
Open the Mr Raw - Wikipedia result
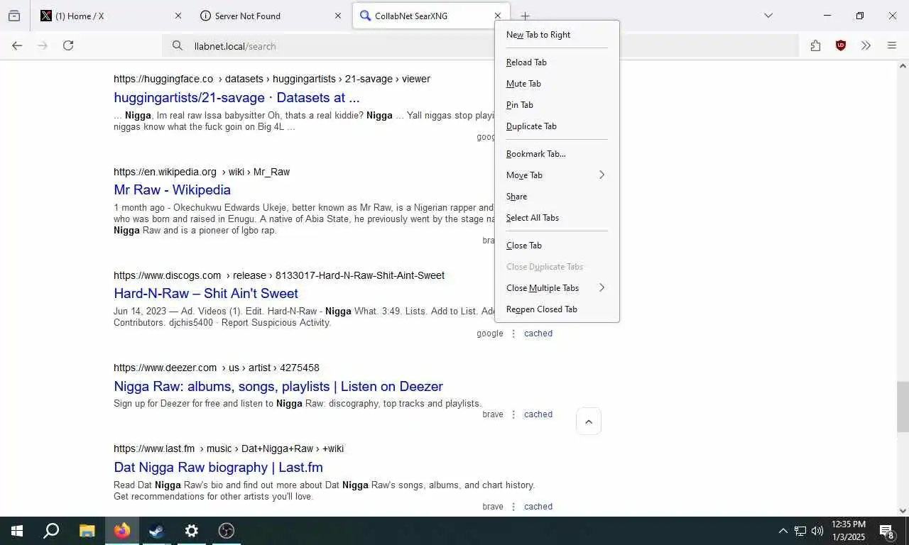click(172, 189)
